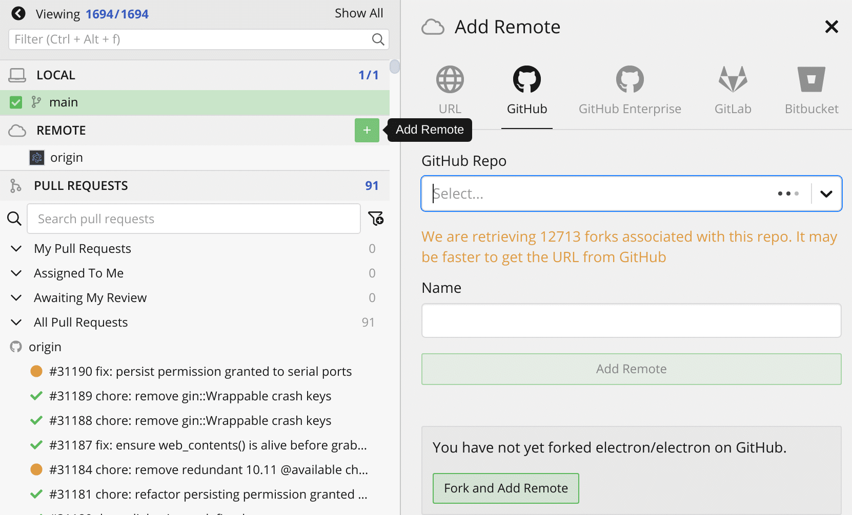Click the branch icon beside main

(x=36, y=102)
